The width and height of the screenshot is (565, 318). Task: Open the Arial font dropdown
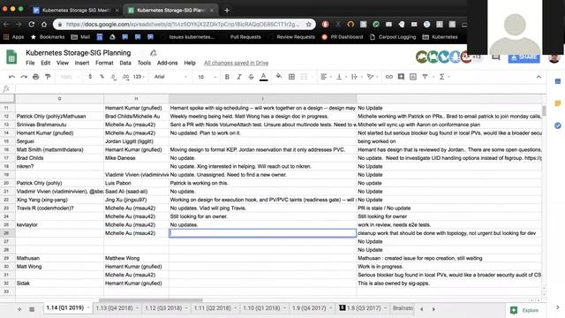[170, 77]
